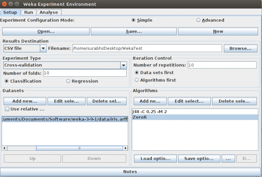Image resolution: width=262 pixels, height=177 pixels.
Task: Enable the Use relative paths checkbox
Action: tap(7, 109)
